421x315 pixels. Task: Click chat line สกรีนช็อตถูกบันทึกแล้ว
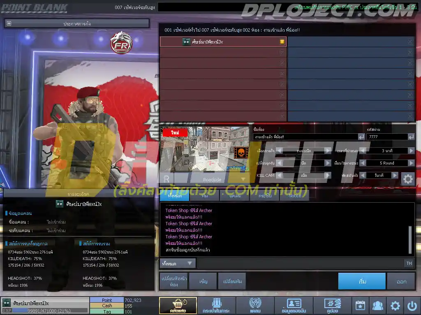coord(187,250)
